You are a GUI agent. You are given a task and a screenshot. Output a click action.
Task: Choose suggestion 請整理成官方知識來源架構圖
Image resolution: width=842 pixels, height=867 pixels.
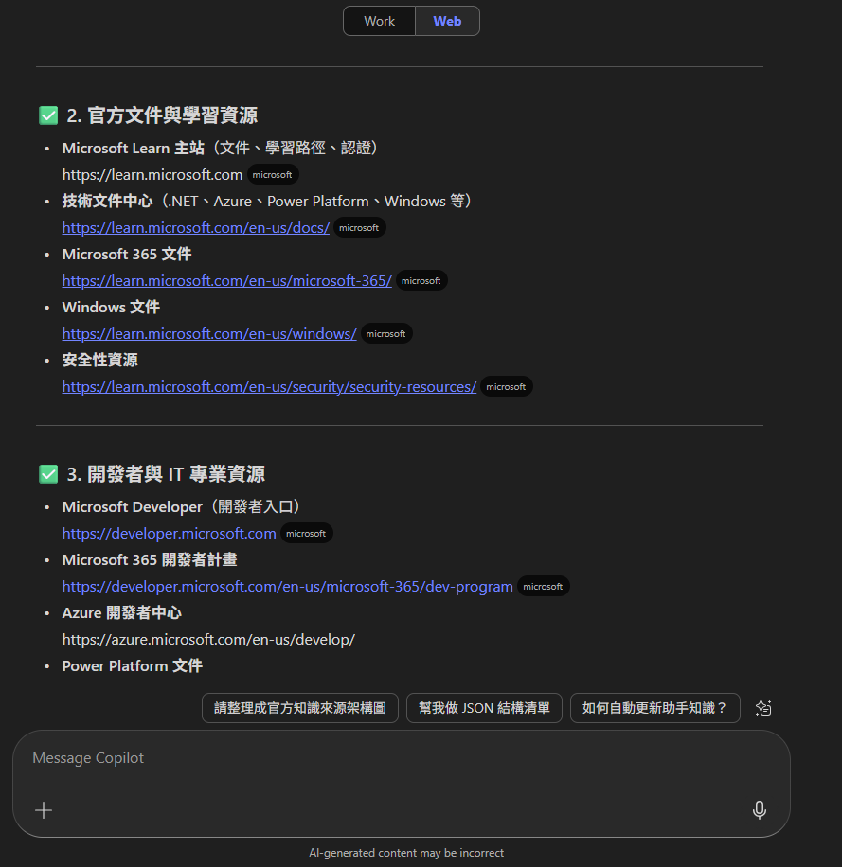coord(300,708)
